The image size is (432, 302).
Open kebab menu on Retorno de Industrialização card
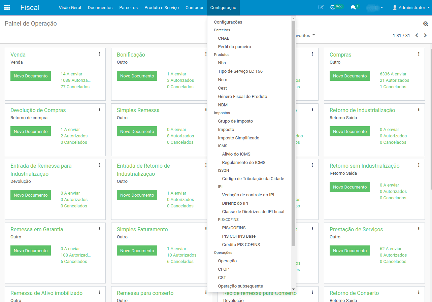click(x=419, y=109)
